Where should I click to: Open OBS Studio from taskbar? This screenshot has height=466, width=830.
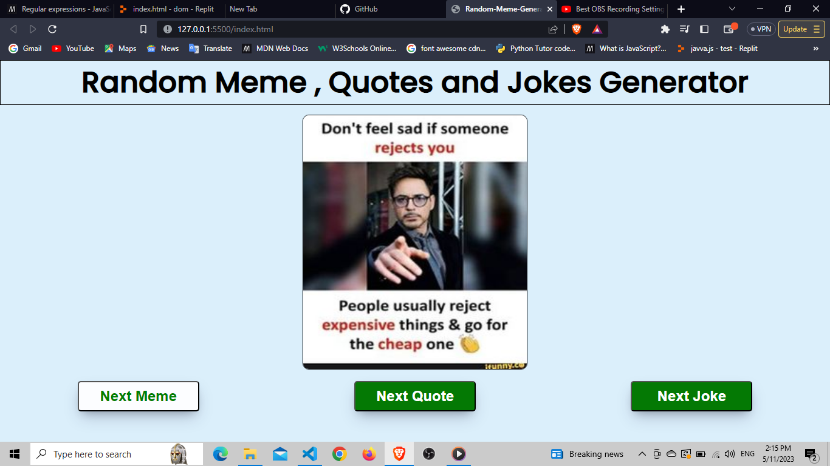(428, 454)
